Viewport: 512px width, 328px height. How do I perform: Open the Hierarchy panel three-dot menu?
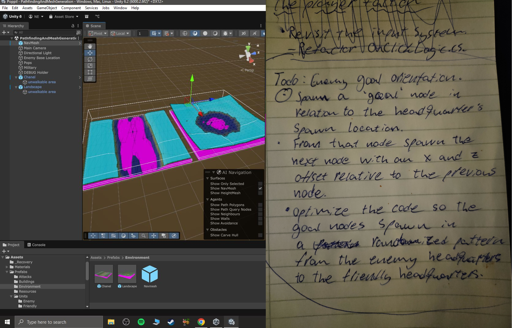[x=78, y=26]
